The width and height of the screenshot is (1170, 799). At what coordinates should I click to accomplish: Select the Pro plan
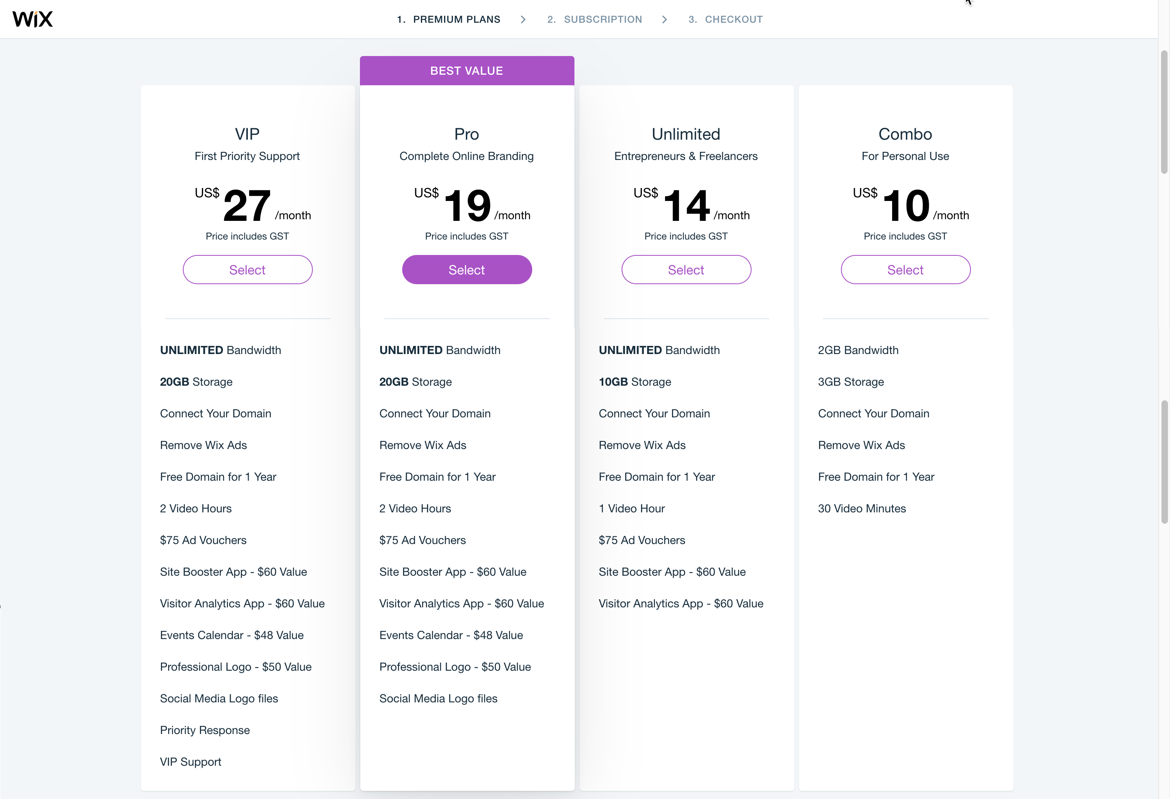pos(467,270)
